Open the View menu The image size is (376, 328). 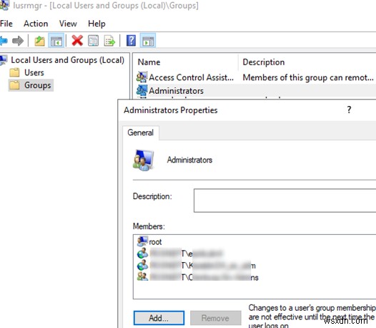pyautogui.click(x=68, y=24)
